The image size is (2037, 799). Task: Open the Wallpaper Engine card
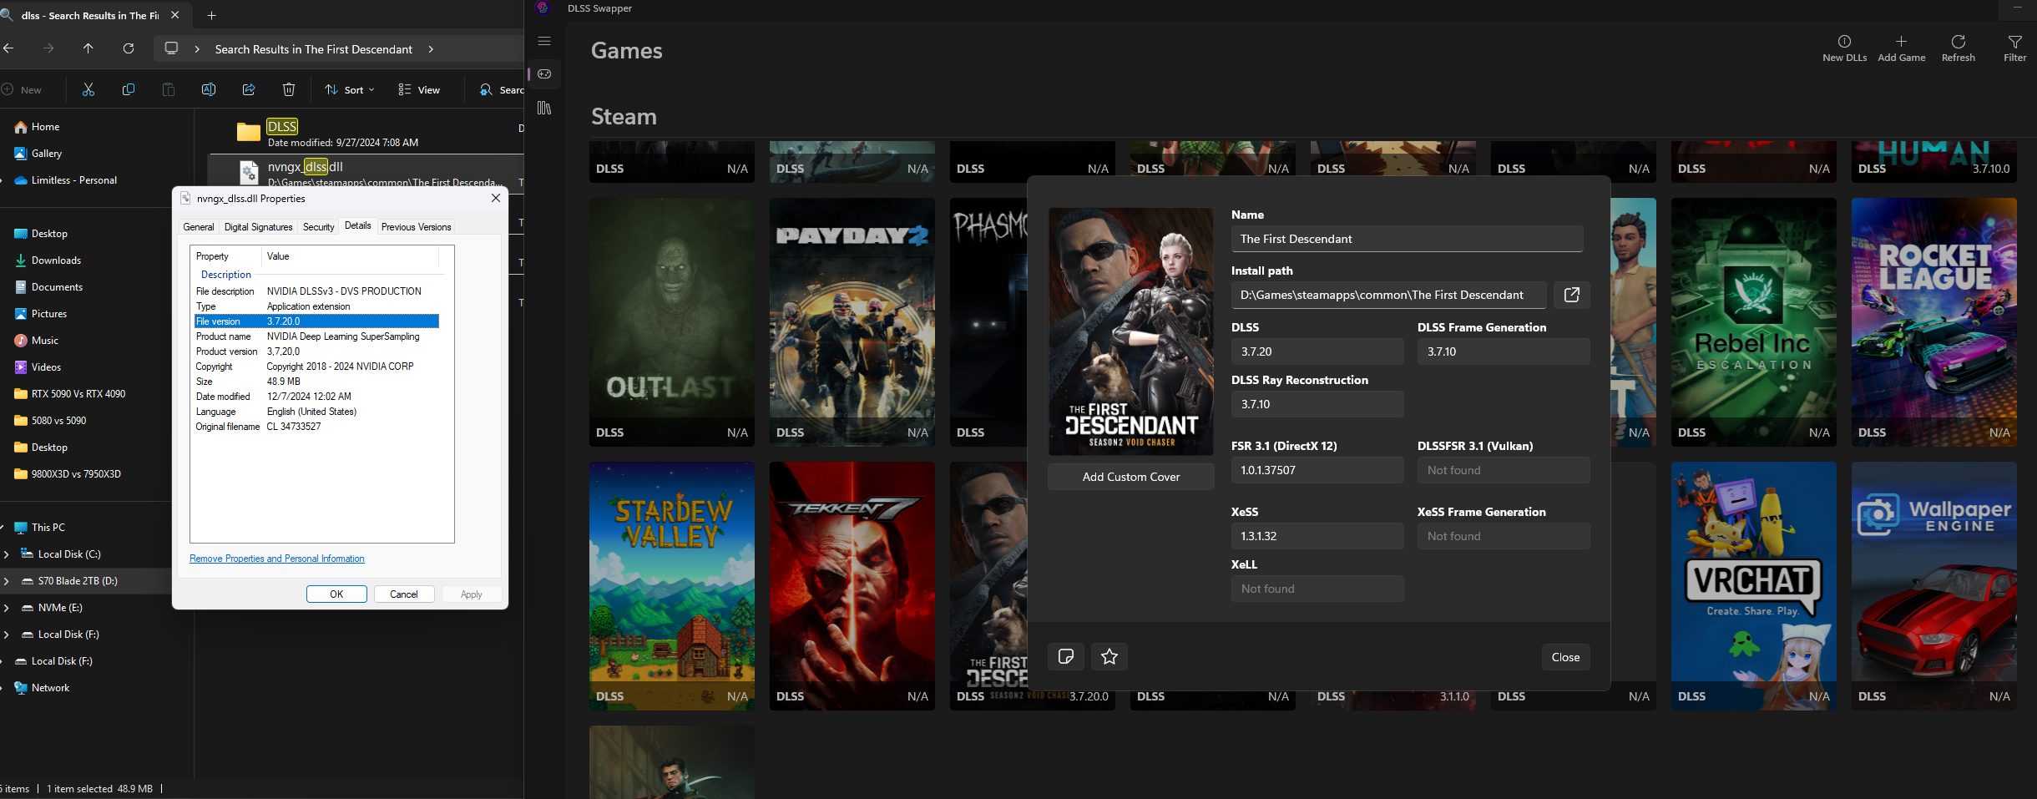pyautogui.click(x=1933, y=585)
